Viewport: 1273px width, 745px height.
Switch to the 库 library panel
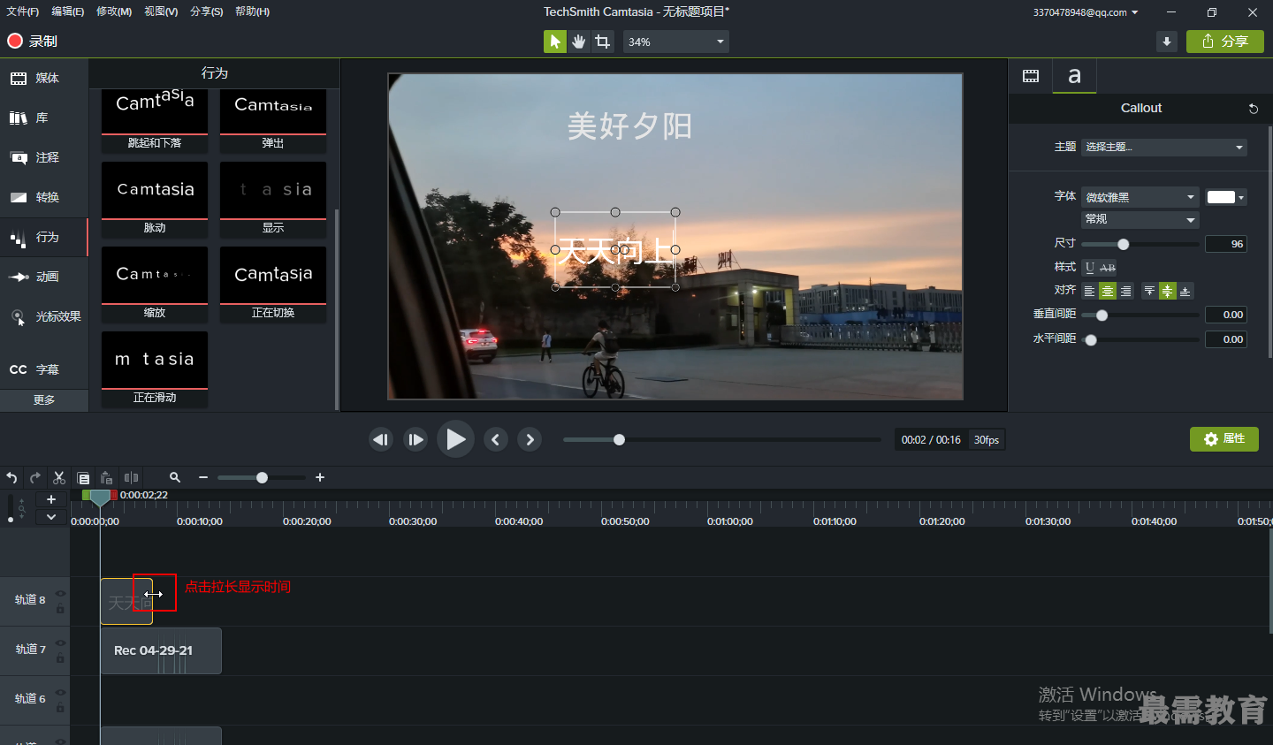tap(44, 118)
